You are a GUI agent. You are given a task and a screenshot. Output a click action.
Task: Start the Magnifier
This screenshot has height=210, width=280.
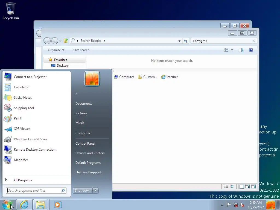pyautogui.click(x=37, y=160)
